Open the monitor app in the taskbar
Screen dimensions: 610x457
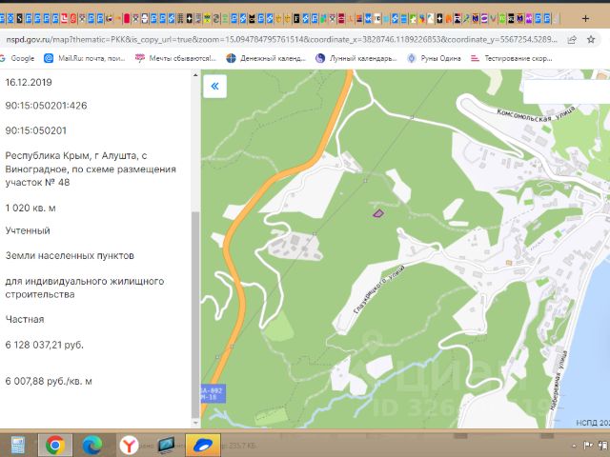[166, 445]
